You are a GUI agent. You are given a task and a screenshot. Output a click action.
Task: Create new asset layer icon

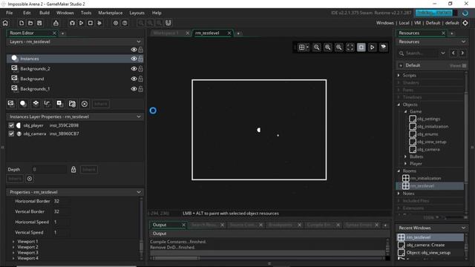(60, 104)
